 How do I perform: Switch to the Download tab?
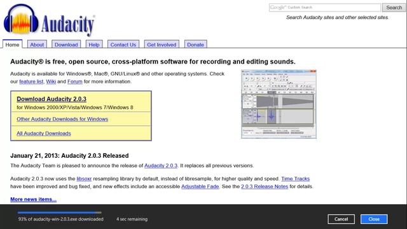pyautogui.click(x=66, y=45)
